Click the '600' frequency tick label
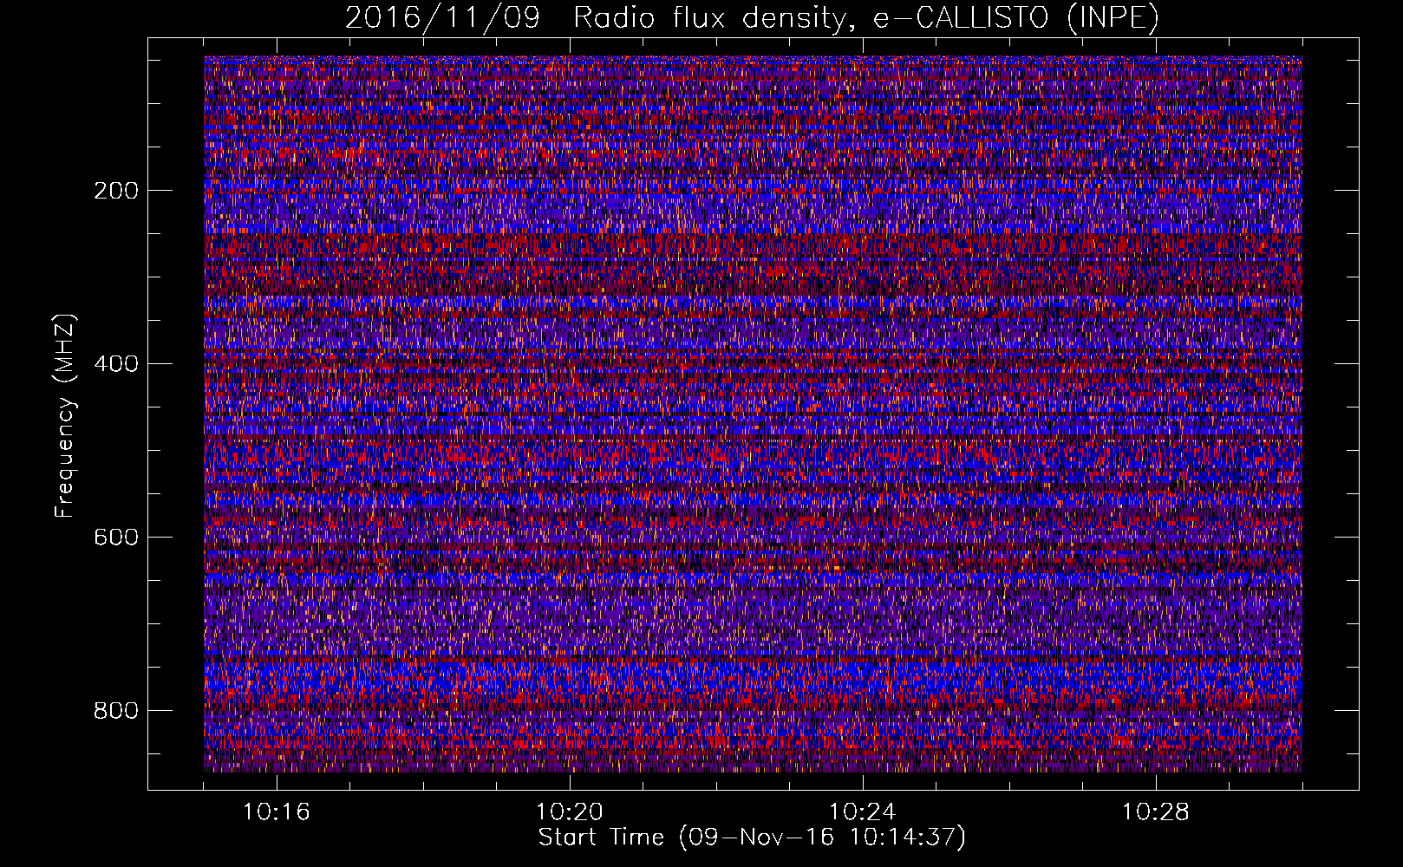The width and height of the screenshot is (1403, 867). tap(116, 538)
